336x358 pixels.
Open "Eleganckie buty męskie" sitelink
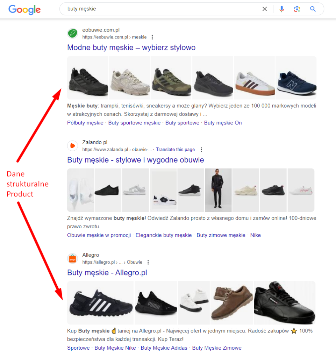pos(164,235)
